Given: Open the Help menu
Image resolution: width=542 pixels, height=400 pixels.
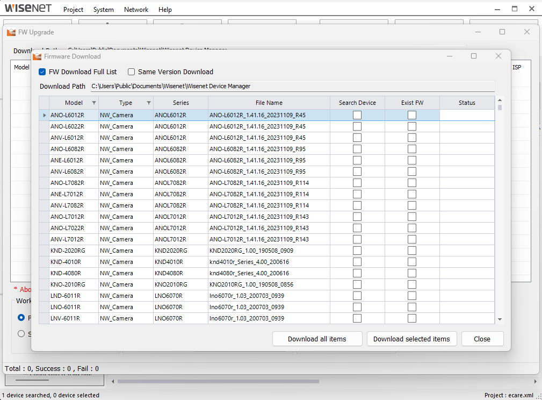Looking at the screenshot, I should 165,9.
